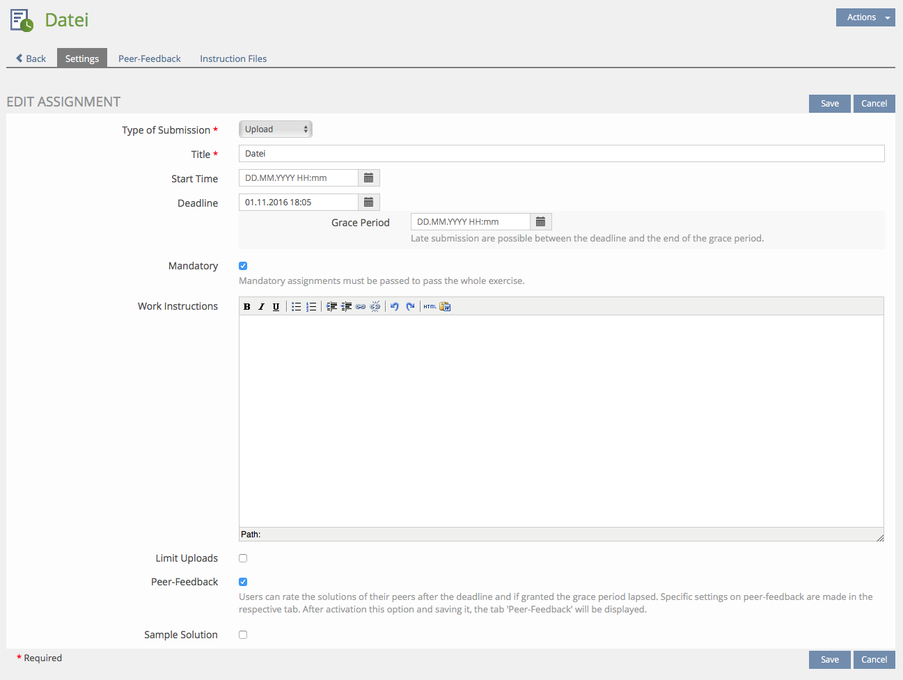Open the Instruction Files tab
Screen dimensions: 903x680
click(233, 58)
